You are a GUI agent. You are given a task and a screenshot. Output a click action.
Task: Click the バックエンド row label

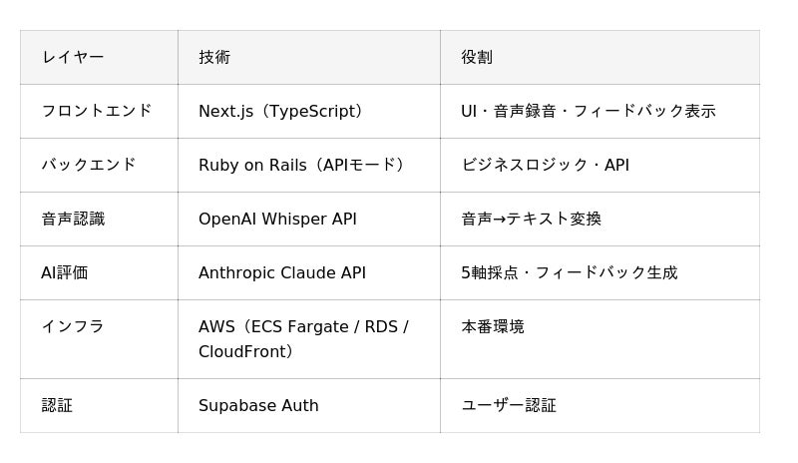tap(89, 165)
